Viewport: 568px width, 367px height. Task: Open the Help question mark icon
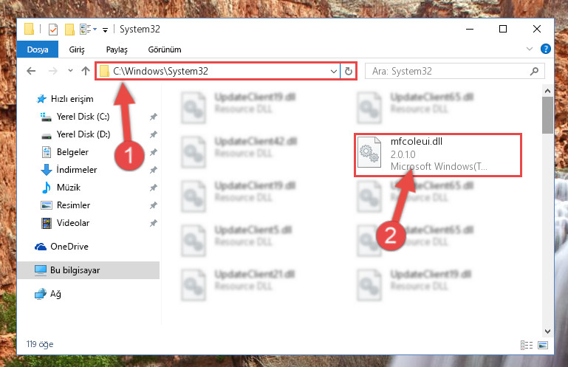pos(546,49)
